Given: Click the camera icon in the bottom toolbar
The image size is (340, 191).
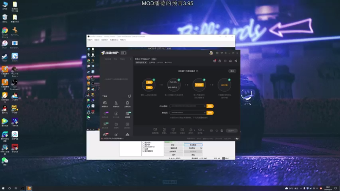Looking at the screenshot, I should click(164, 130).
